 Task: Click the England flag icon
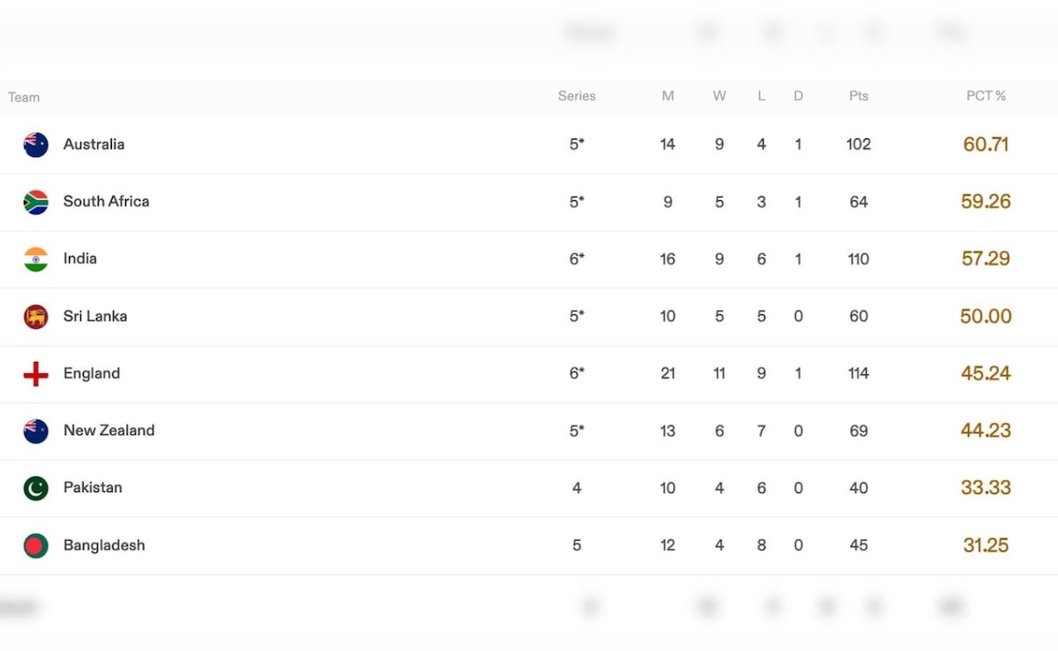click(36, 374)
